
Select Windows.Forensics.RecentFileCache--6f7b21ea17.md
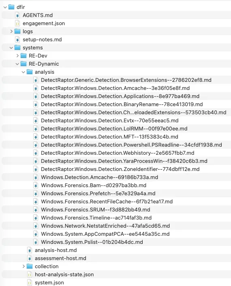pos(107,202)
